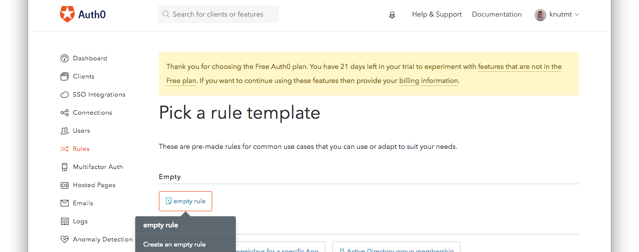Click the Auth0 wordmark text
Screen dimensions: 639x252
click(92, 15)
